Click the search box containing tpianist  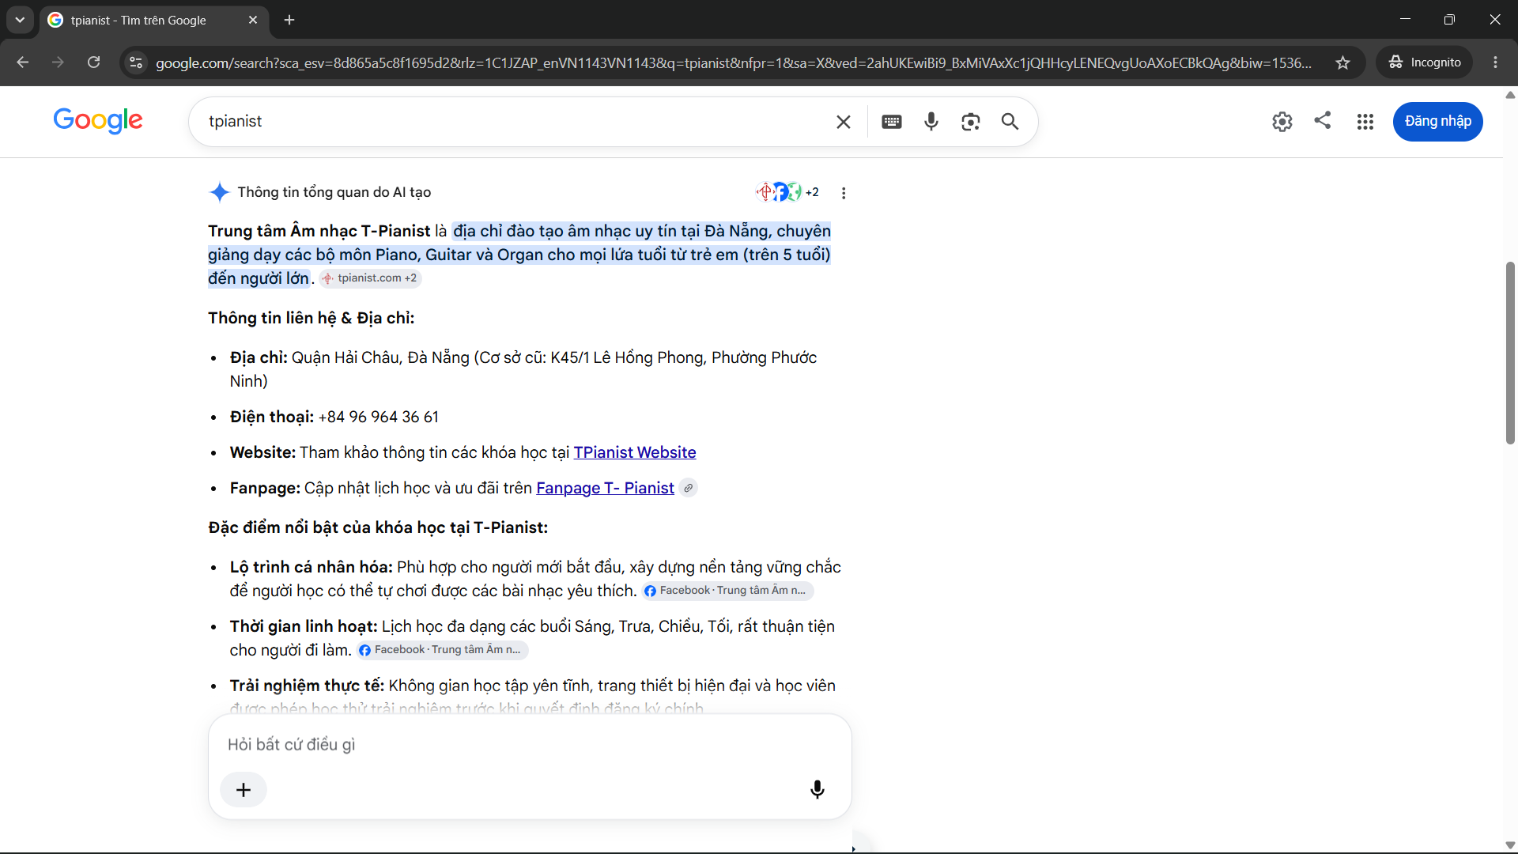[x=514, y=121]
